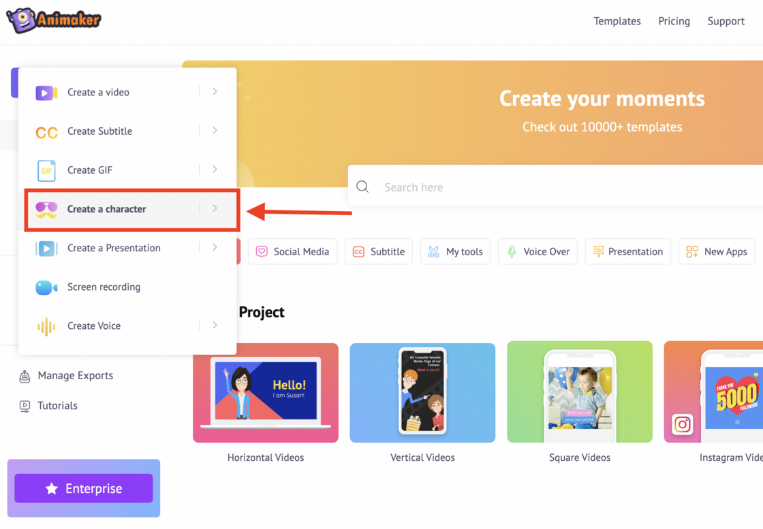Viewport: 763px width, 529px height.
Task: Click the Animaker logo
Action: point(53,20)
